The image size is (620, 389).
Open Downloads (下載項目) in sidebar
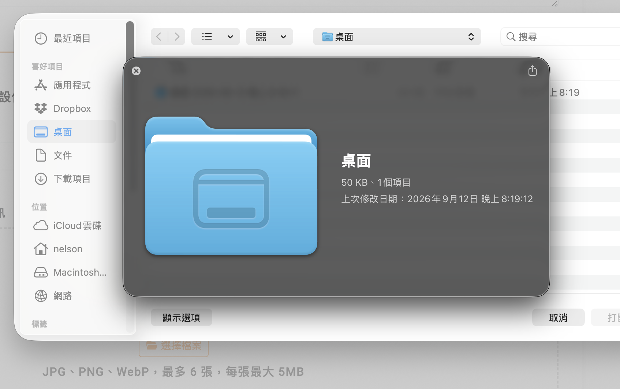point(71,179)
